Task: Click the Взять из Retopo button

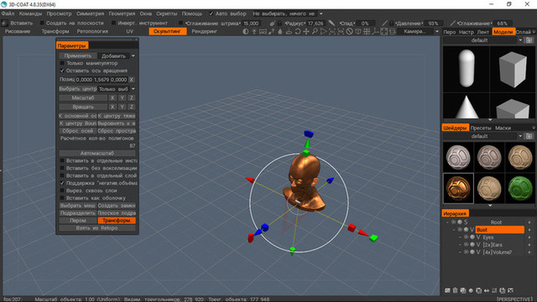Action: tap(97, 227)
